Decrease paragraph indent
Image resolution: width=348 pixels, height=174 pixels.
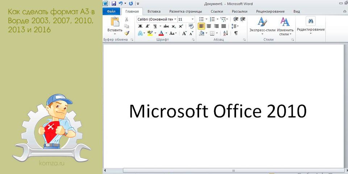tap(236, 19)
